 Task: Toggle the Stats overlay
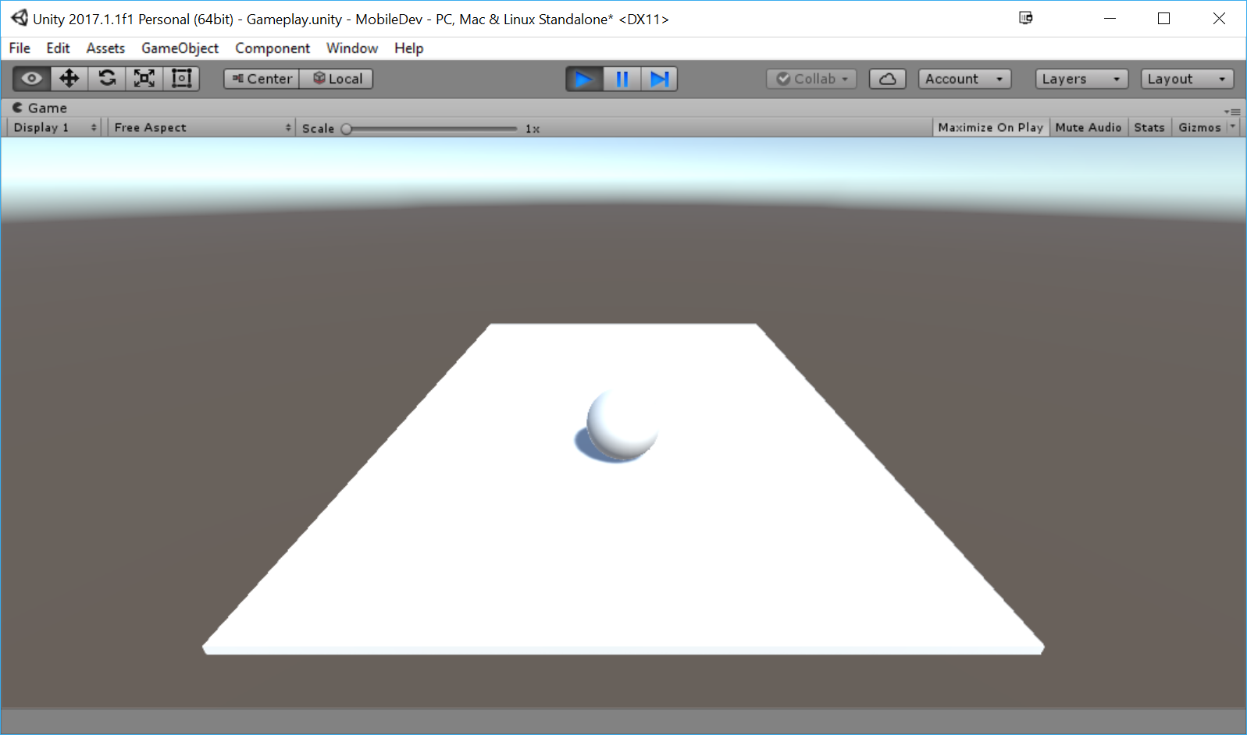click(x=1149, y=127)
